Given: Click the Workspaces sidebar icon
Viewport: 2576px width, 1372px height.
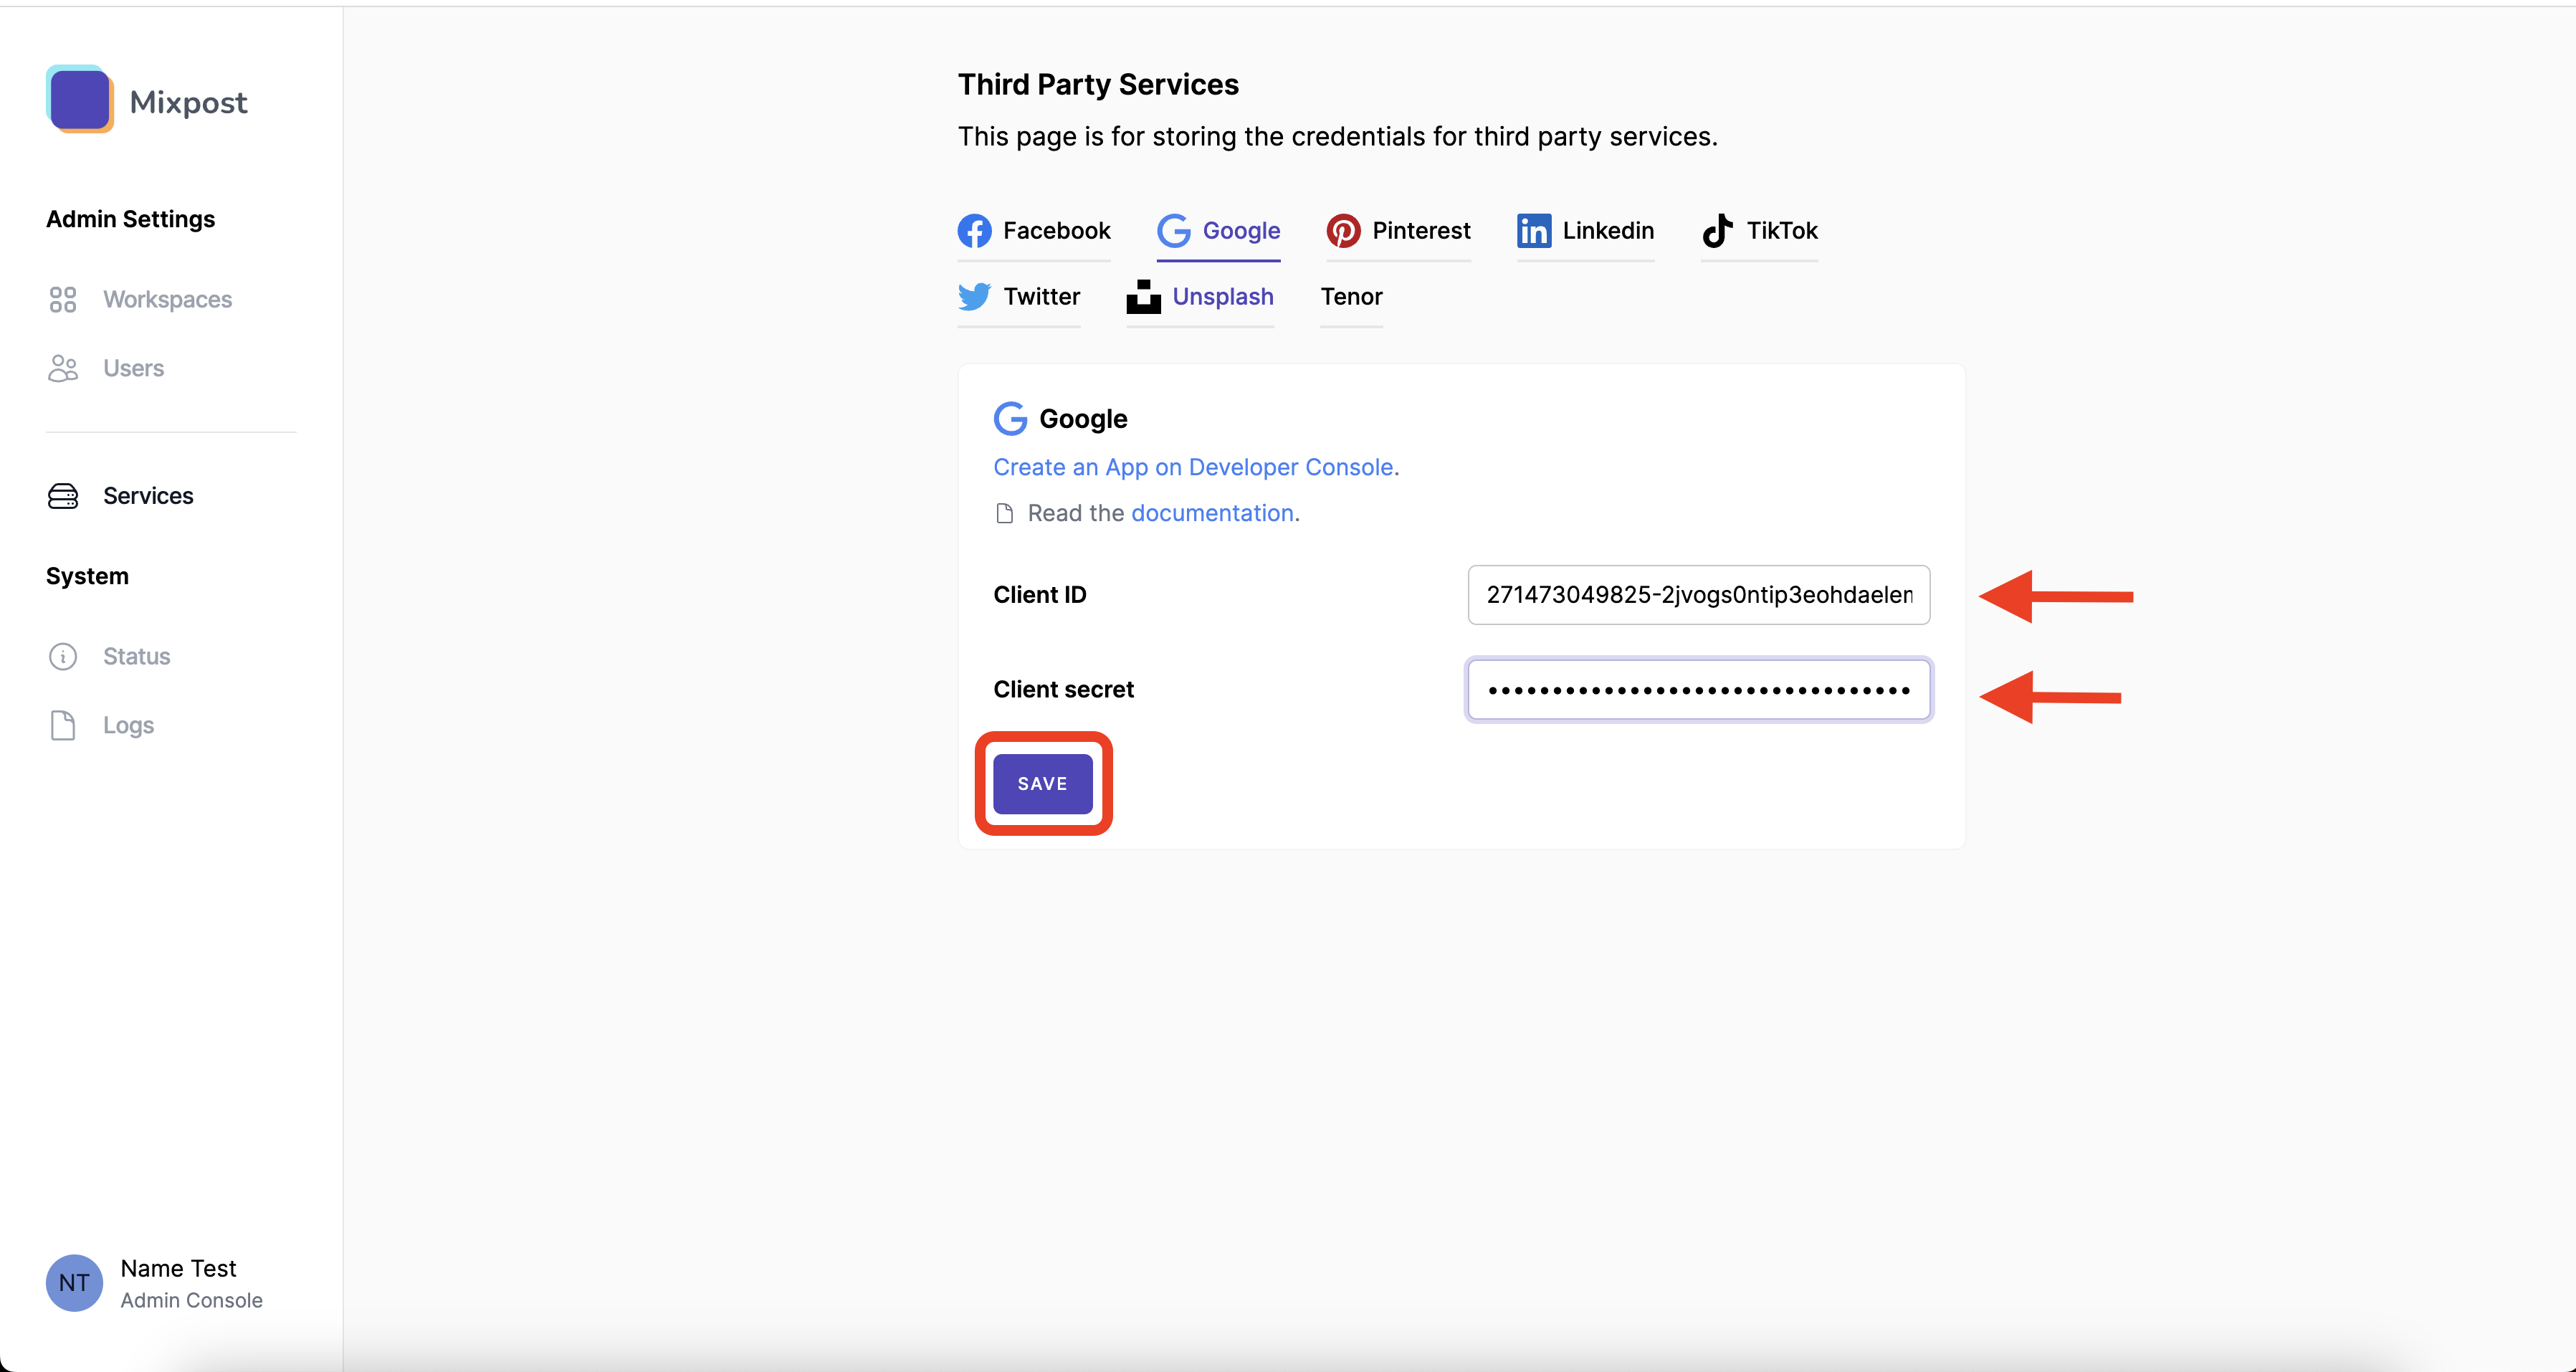Looking at the screenshot, I should point(63,298).
